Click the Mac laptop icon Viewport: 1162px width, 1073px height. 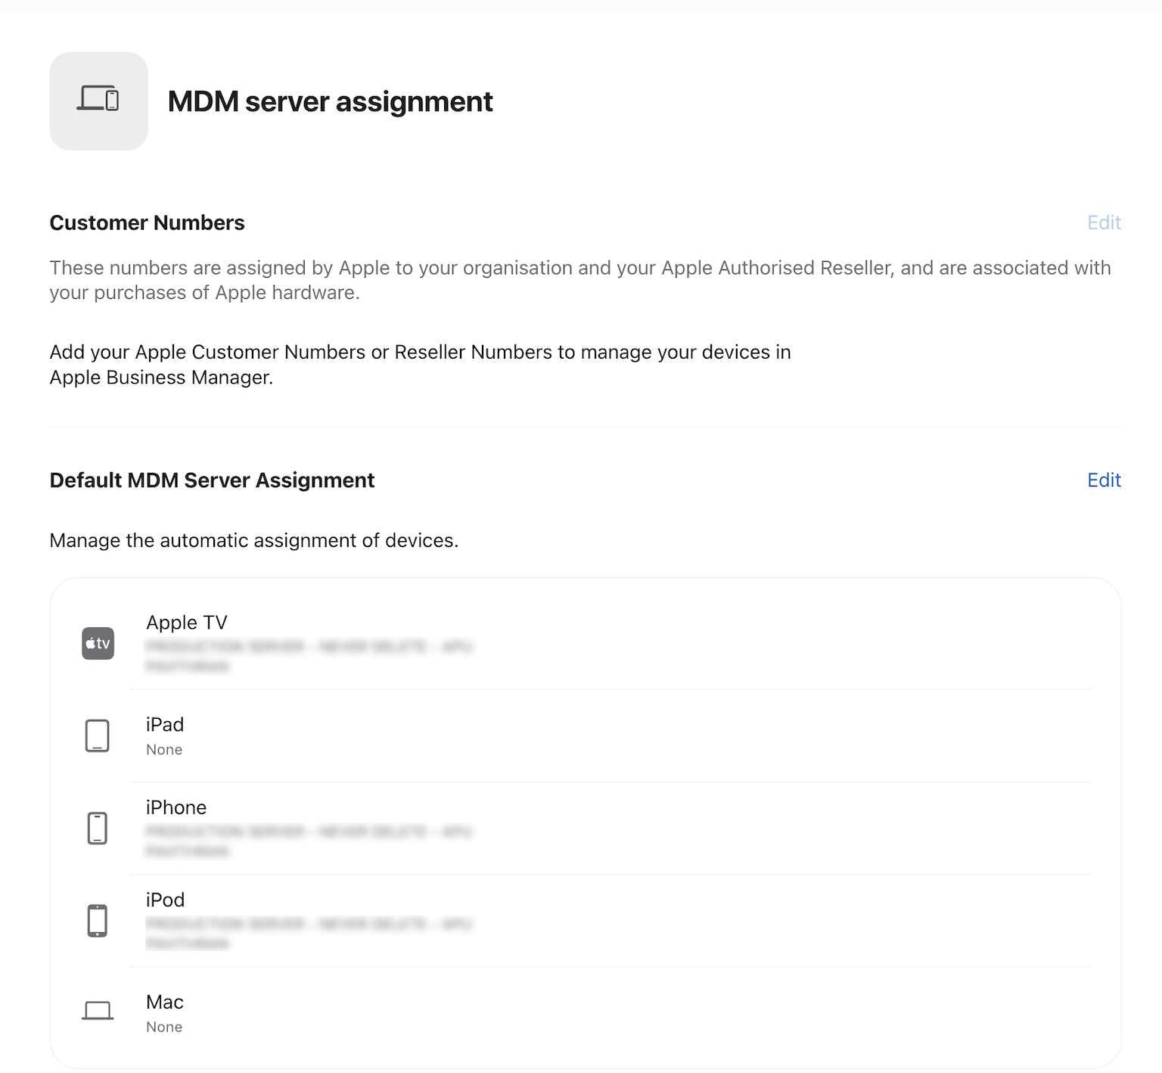(98, 1011)
